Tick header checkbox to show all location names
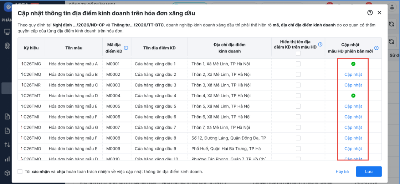Image resolution: width=400 pixels, height=184 pixels. click(298, 53)
